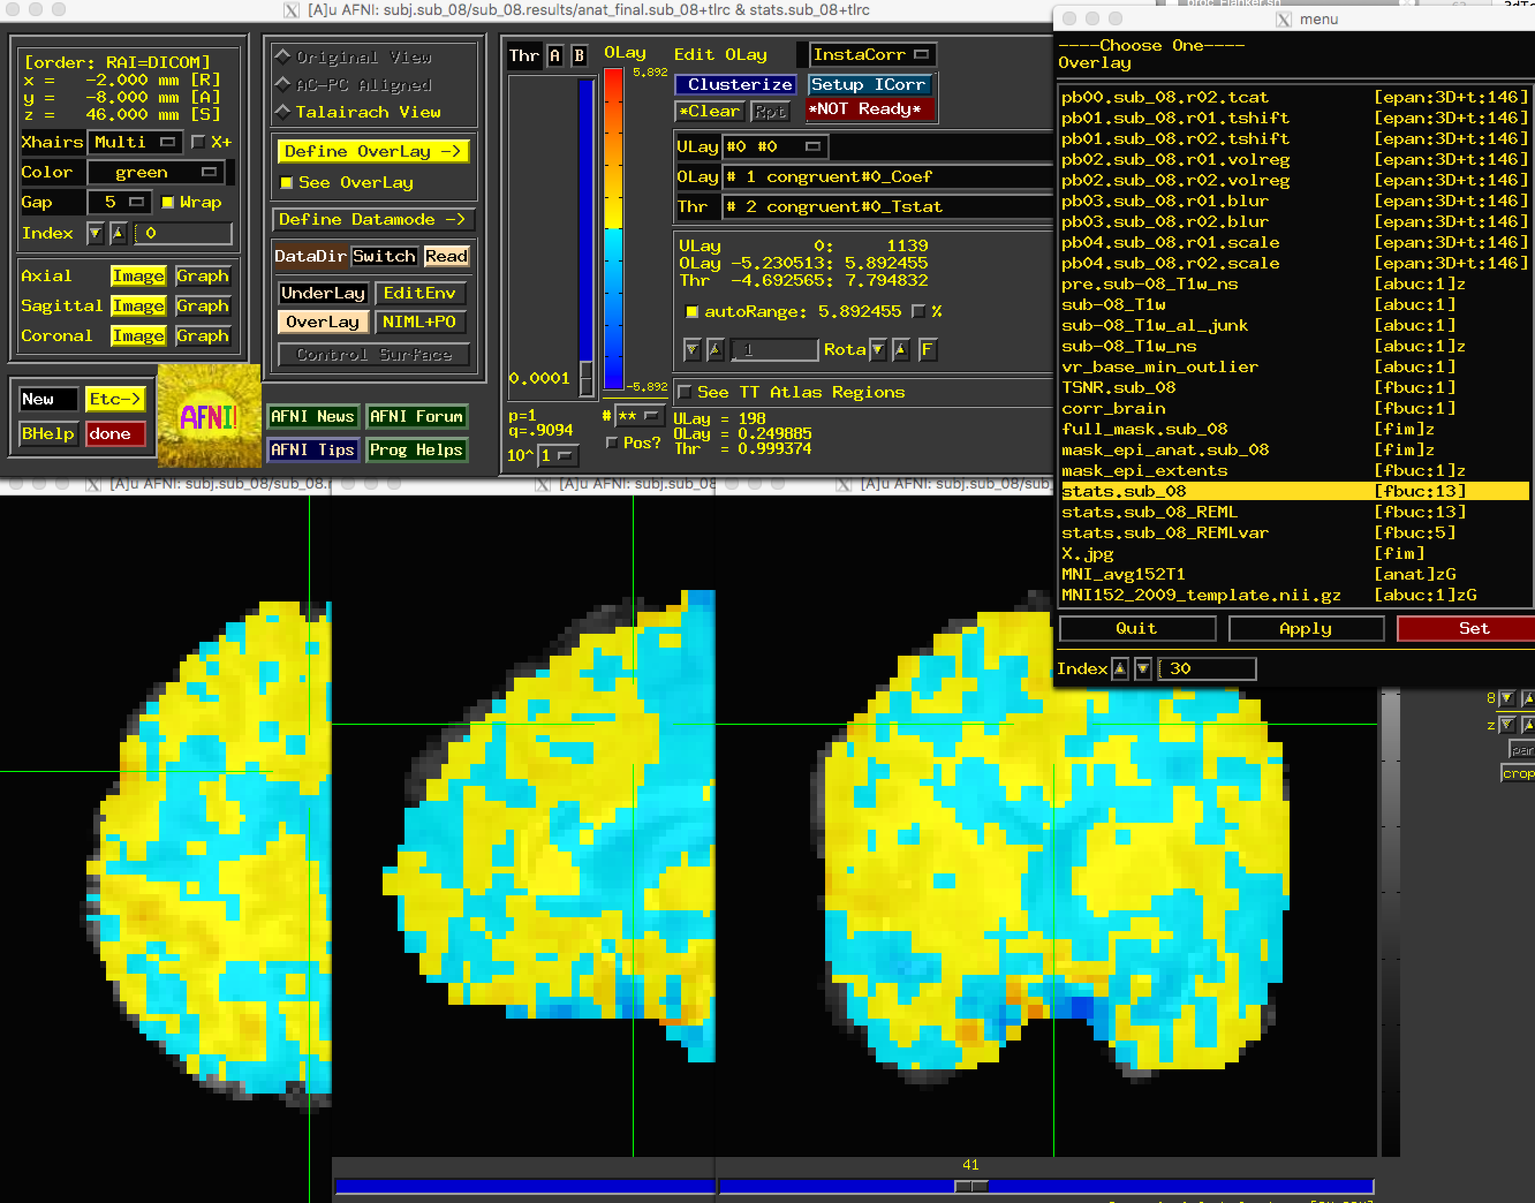Click Rota up arrow
The height and width of the screenshot is (1203, 1535).
(901, 349)
